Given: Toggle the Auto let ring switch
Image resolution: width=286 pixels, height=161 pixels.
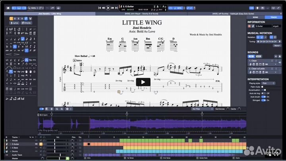Looking at the screenshot, I should coord(263,93).
